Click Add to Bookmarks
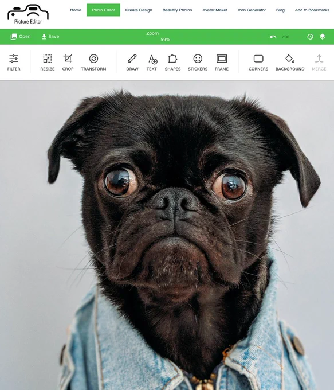Image resolution: width=334 pixels, height=390 pixels. (x=312, y=10)
